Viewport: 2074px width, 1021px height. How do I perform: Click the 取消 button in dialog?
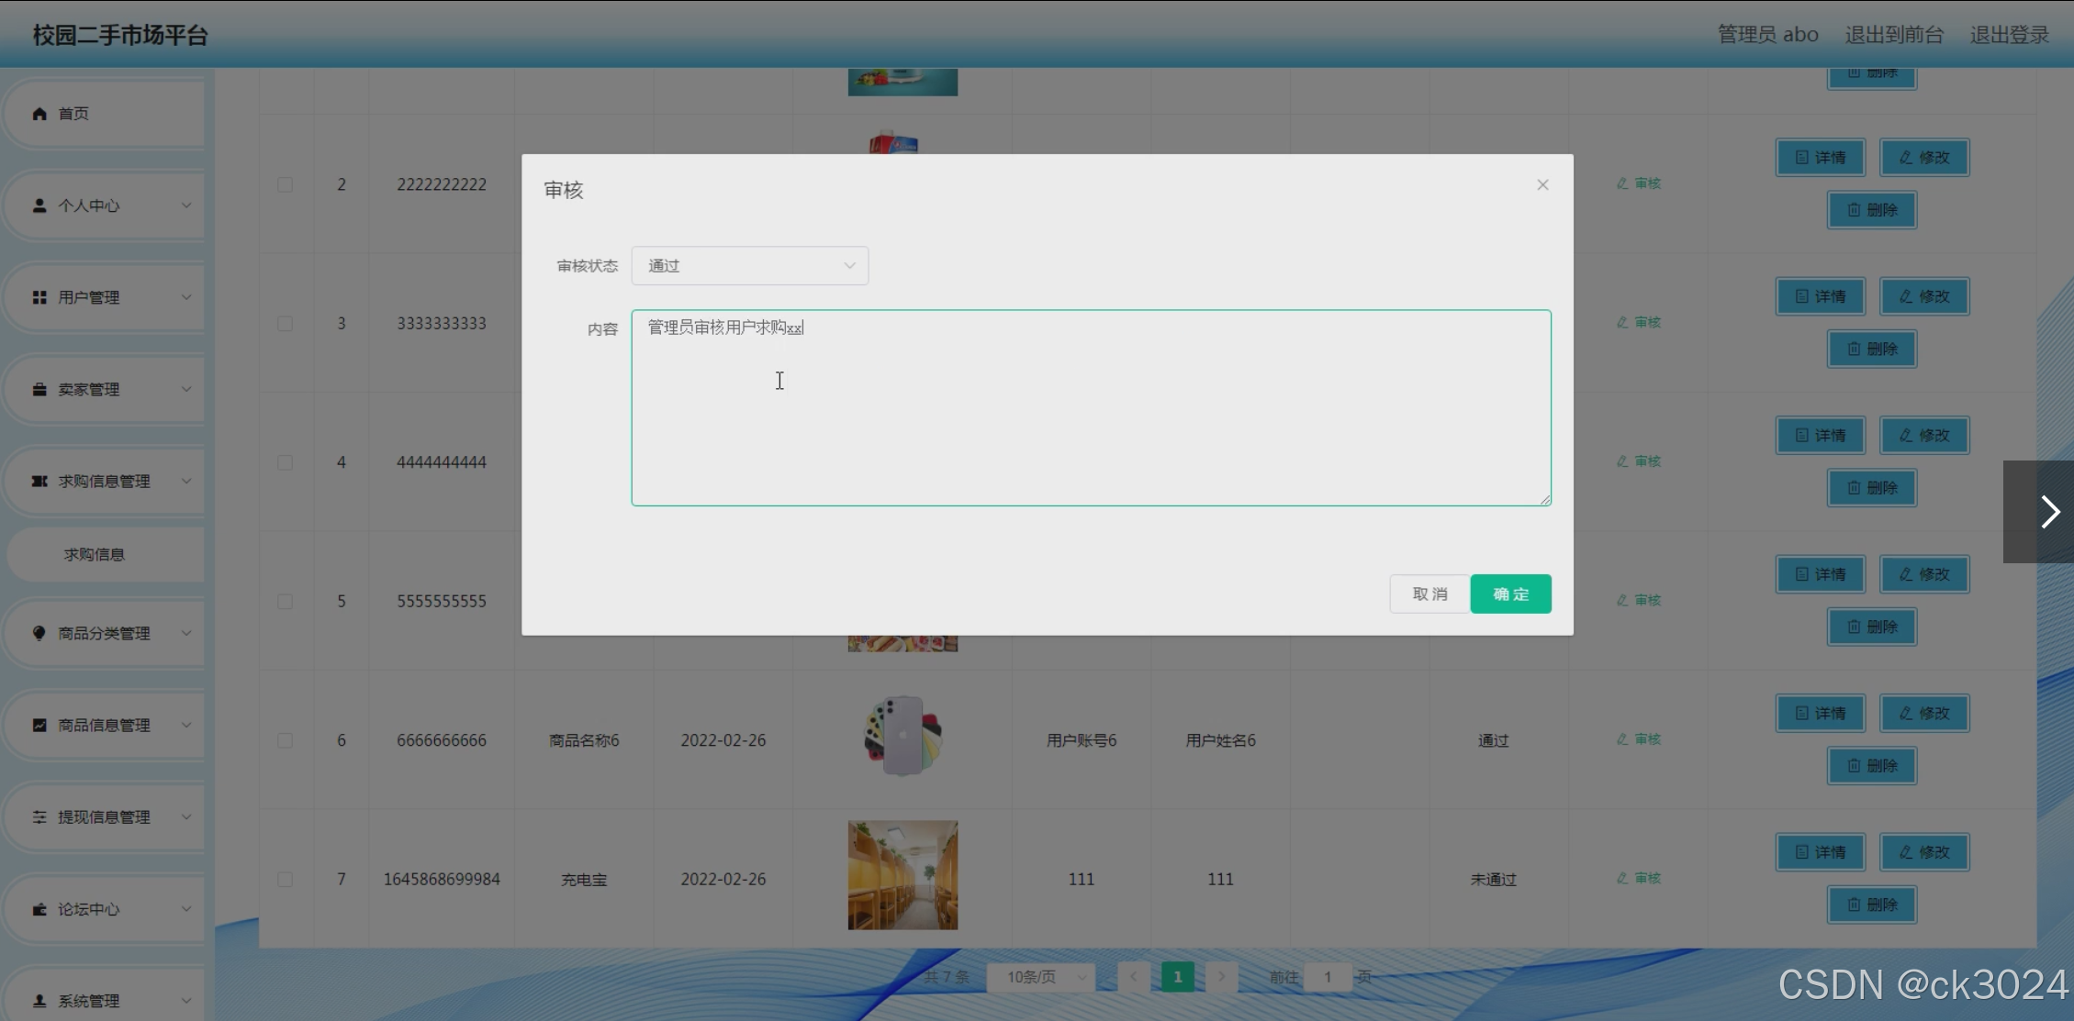coord(1429,594)
